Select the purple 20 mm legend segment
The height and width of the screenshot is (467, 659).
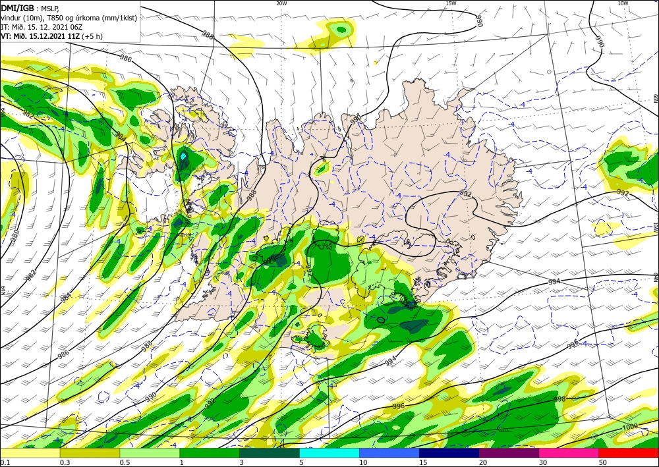(509, 453)
